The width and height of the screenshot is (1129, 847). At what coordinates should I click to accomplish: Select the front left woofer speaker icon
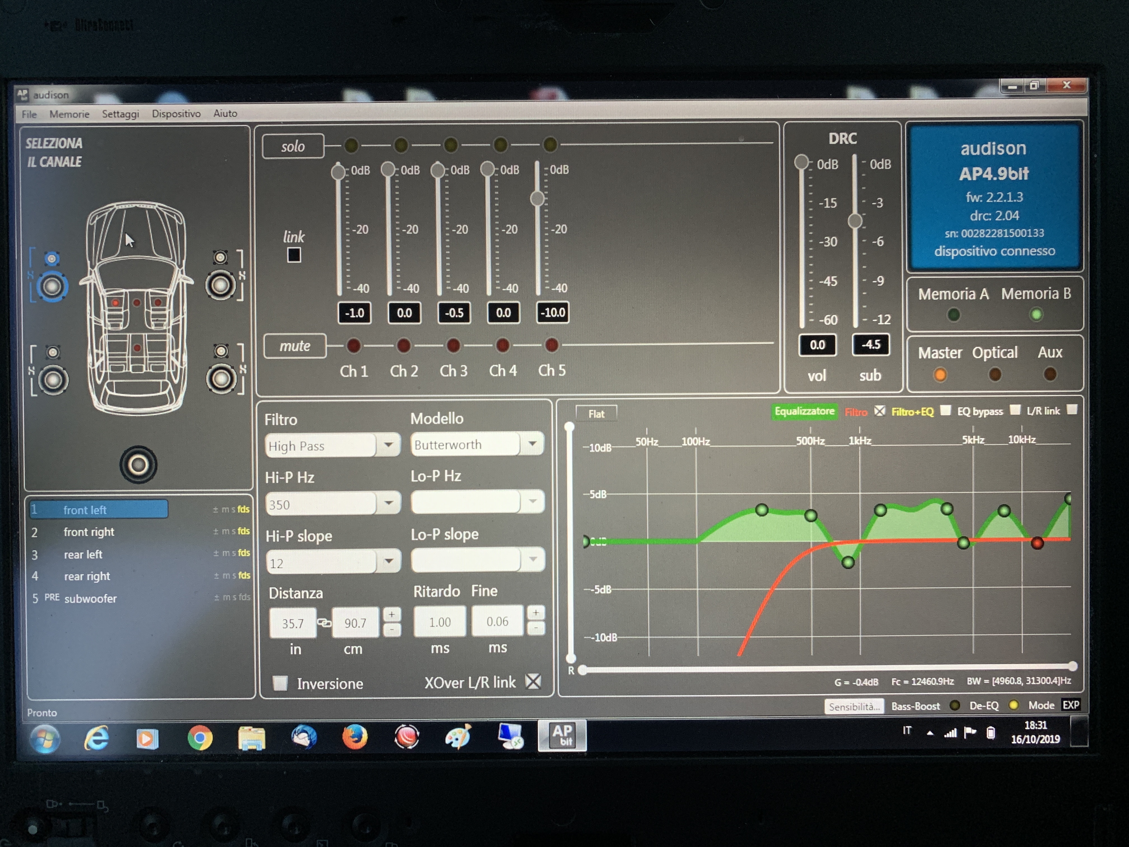[x=52, y=287]
